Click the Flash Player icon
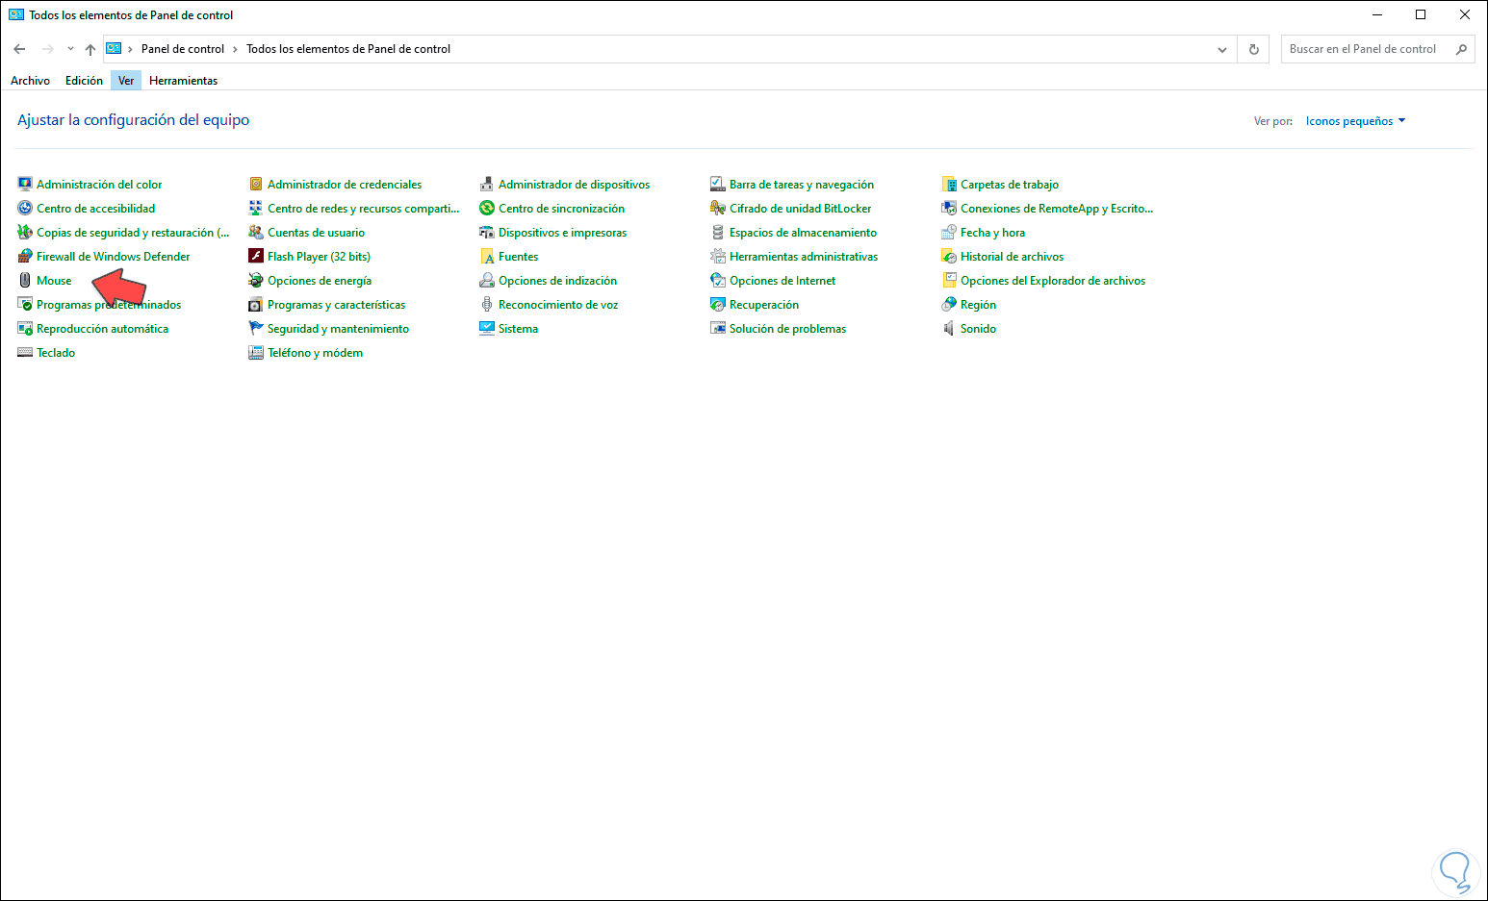The image size is (1488, 901). (x=256, y=256)
